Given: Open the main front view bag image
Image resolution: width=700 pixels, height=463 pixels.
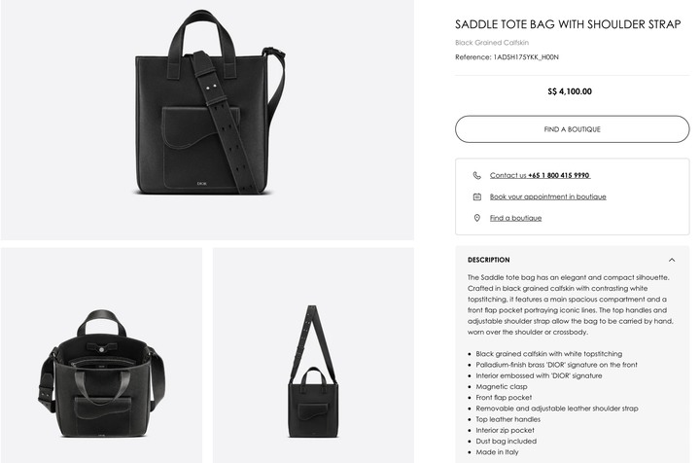Looking at the screenshot, I should point(207,120).
